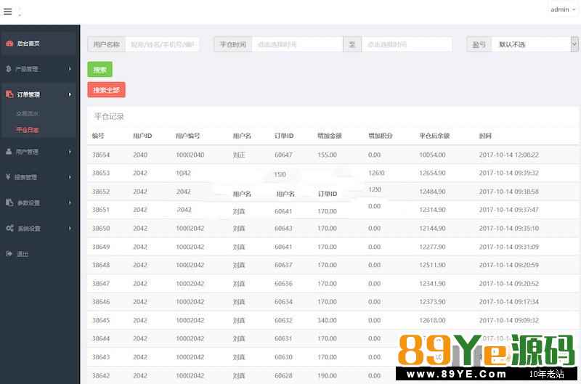Viewport: 581px width, 384px height.
Task: Click the 退出 logout icon
Action: point(9,254)
